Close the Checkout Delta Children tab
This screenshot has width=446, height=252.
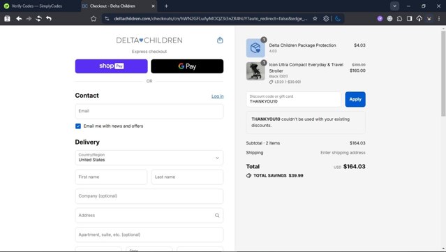pyautogui.click(x=153, y=6)
